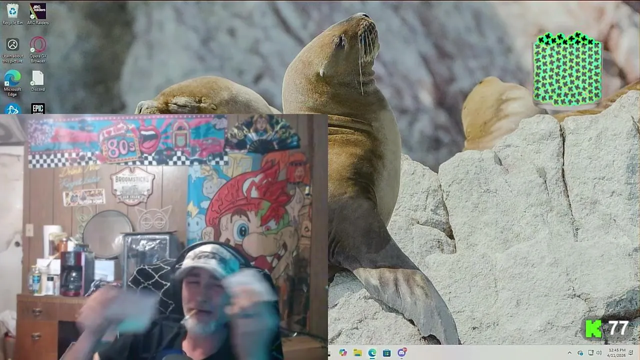Open network settings tray icon
Viewport: 640px width, 360px height.
(590, 353)
